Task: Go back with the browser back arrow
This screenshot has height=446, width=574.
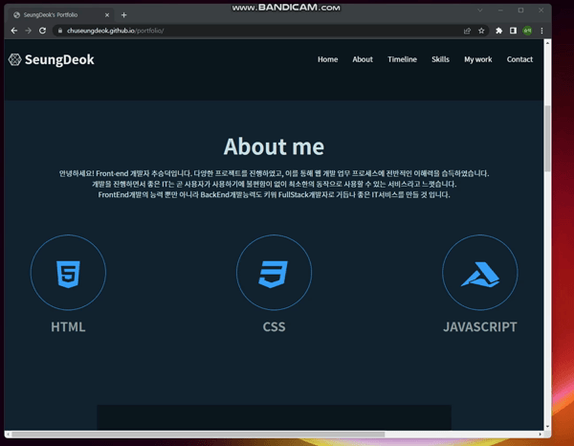Action: (x=14, y=31)
